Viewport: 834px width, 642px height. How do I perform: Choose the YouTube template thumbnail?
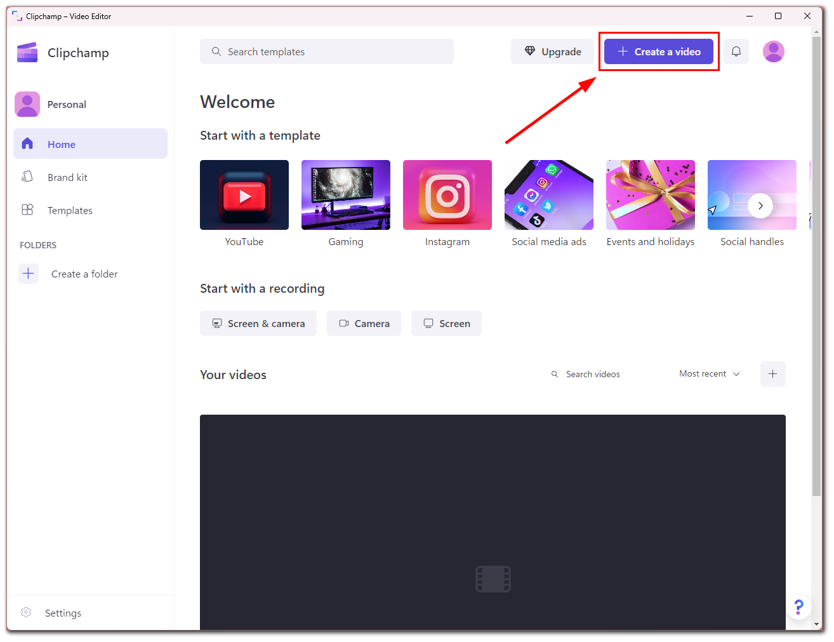(244, 195)
